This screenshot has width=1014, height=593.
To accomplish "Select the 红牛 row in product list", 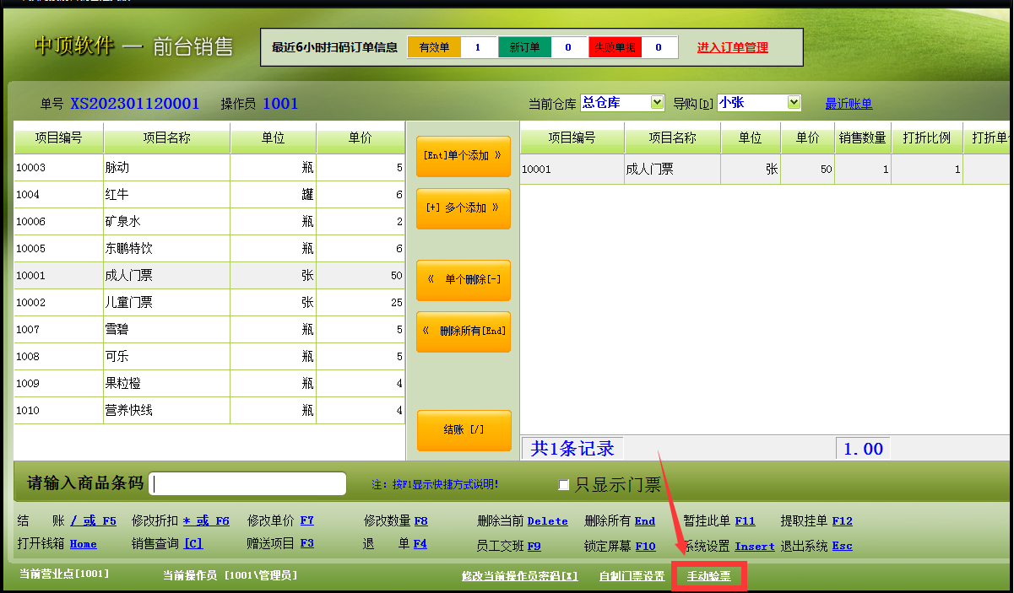I will click(166, 195).
